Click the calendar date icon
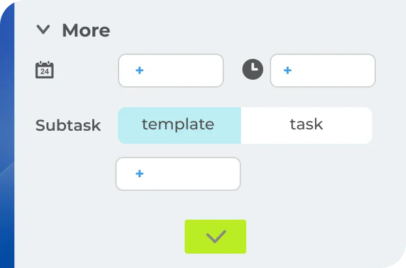 coord(45,70)
